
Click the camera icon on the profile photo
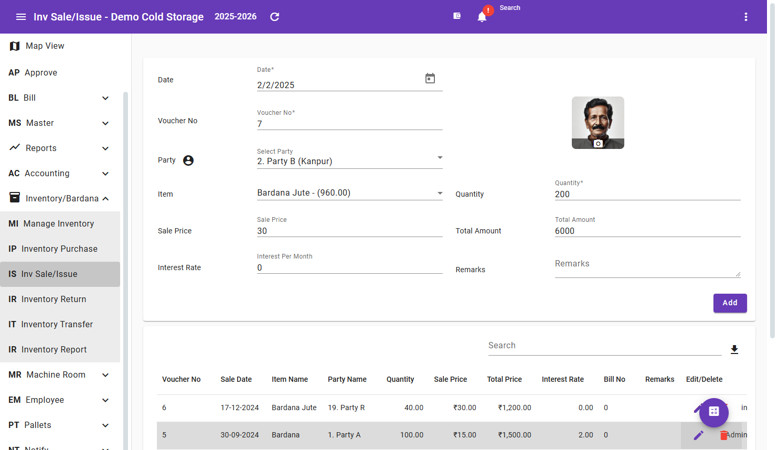(598, 144)
